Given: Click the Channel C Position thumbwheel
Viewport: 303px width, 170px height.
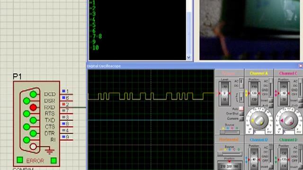Looking at the screenshot, I should (x=284, y=93).
